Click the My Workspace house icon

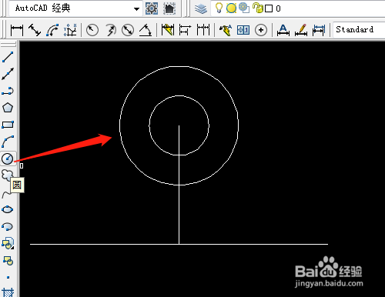pyautogui.click(x=169, y=8)
